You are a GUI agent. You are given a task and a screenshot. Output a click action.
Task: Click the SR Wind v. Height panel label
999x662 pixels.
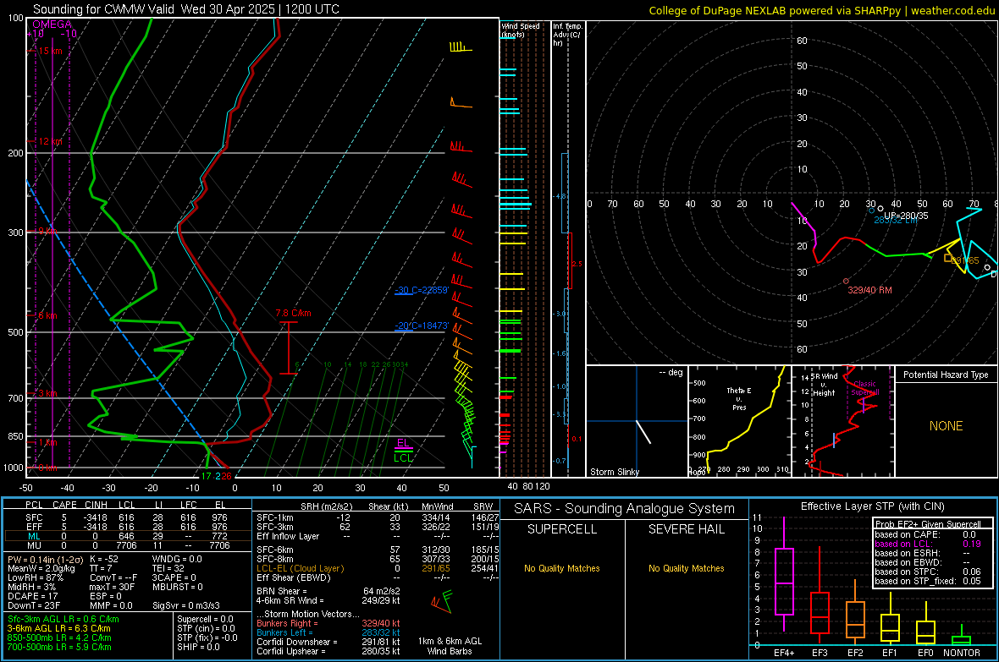pyautogui.click(x=823, y=385)
